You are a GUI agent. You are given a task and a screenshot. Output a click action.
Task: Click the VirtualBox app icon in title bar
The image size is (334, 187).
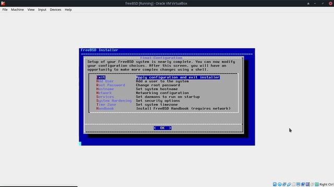(3, 3)
